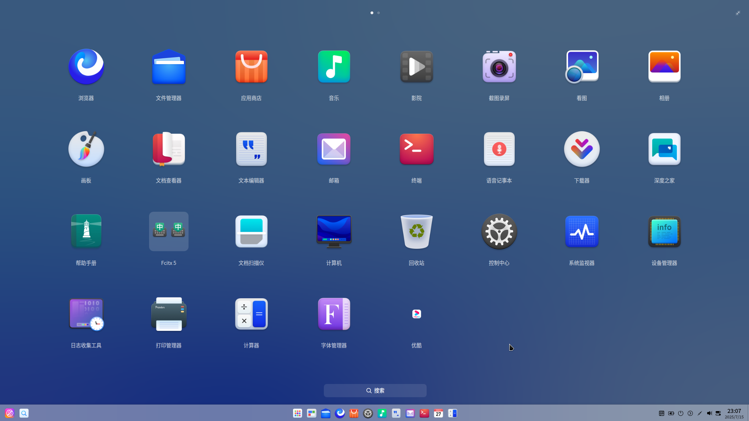Open the 影院 movie player
This screenshot has width=749, height=421.
point(416,67)
